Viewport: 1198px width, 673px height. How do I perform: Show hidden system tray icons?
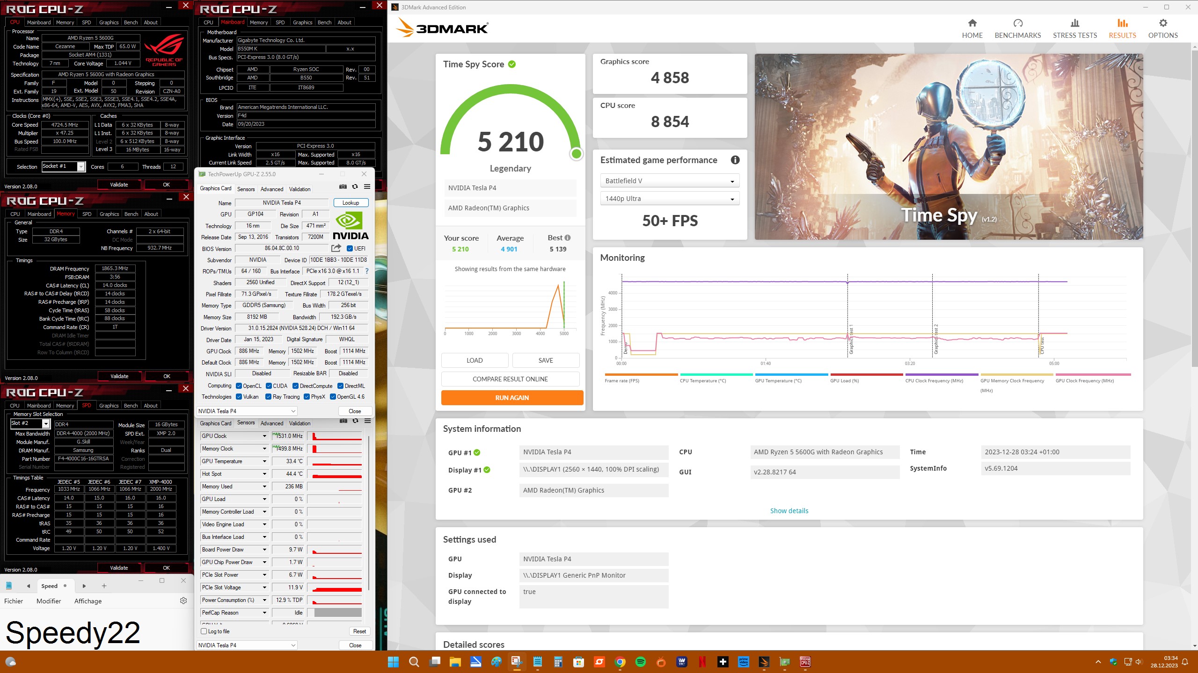tap(1098, 662)
